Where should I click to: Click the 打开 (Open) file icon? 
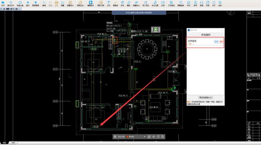tap(3, 3)
